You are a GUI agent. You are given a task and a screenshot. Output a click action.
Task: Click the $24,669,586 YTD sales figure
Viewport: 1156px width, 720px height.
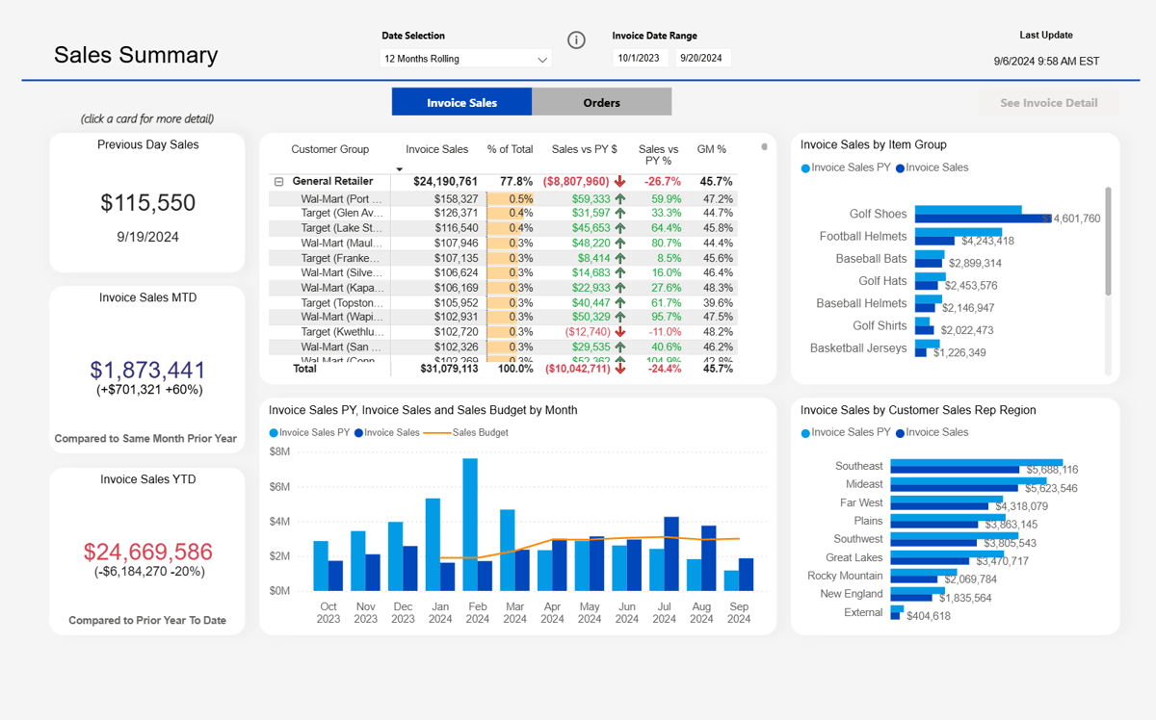[147, 553]
